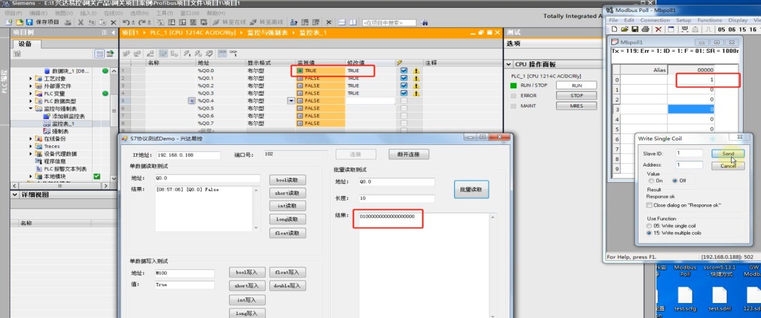Image resolution: width=761 pixels, height=318 pixels.
Task: Toggle the modify checkbox for row %Q0.3
Action: 404,93
